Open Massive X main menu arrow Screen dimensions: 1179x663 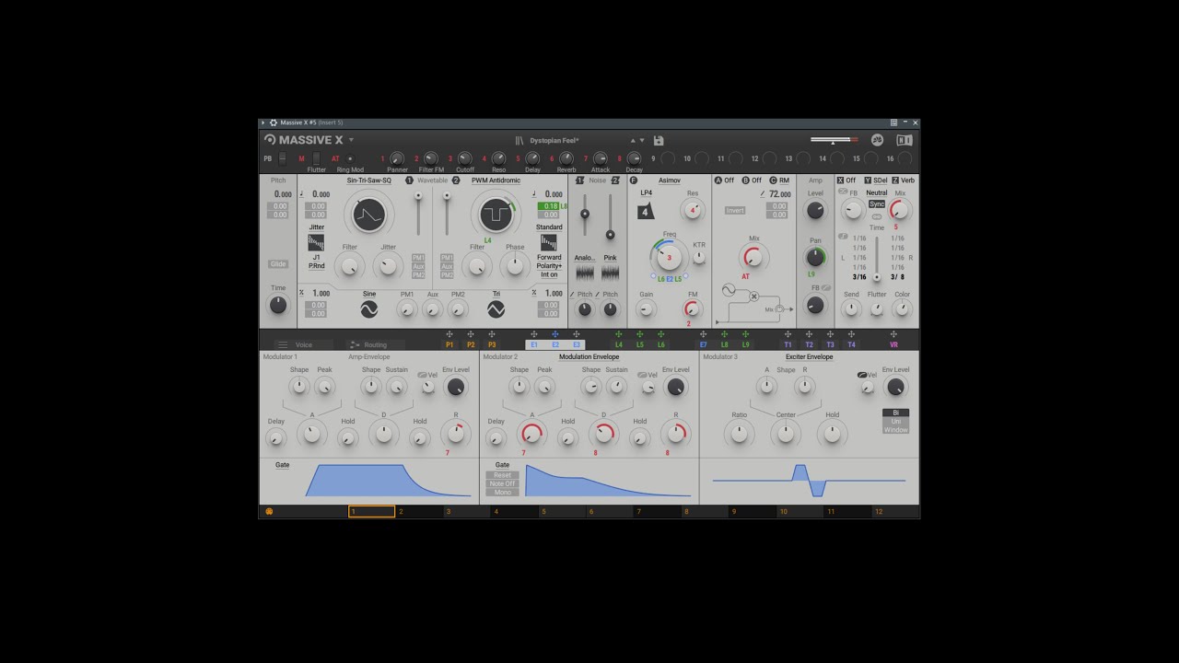(351, 140)
